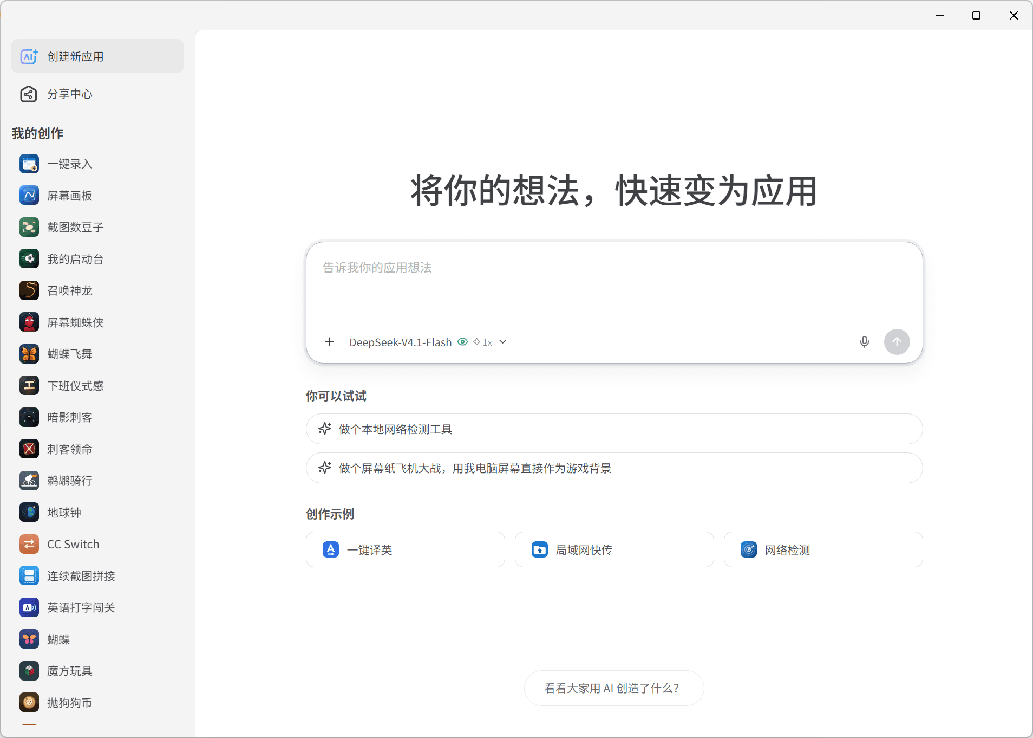Select 英语打字闯关 in sidebar

coord(97,607)
